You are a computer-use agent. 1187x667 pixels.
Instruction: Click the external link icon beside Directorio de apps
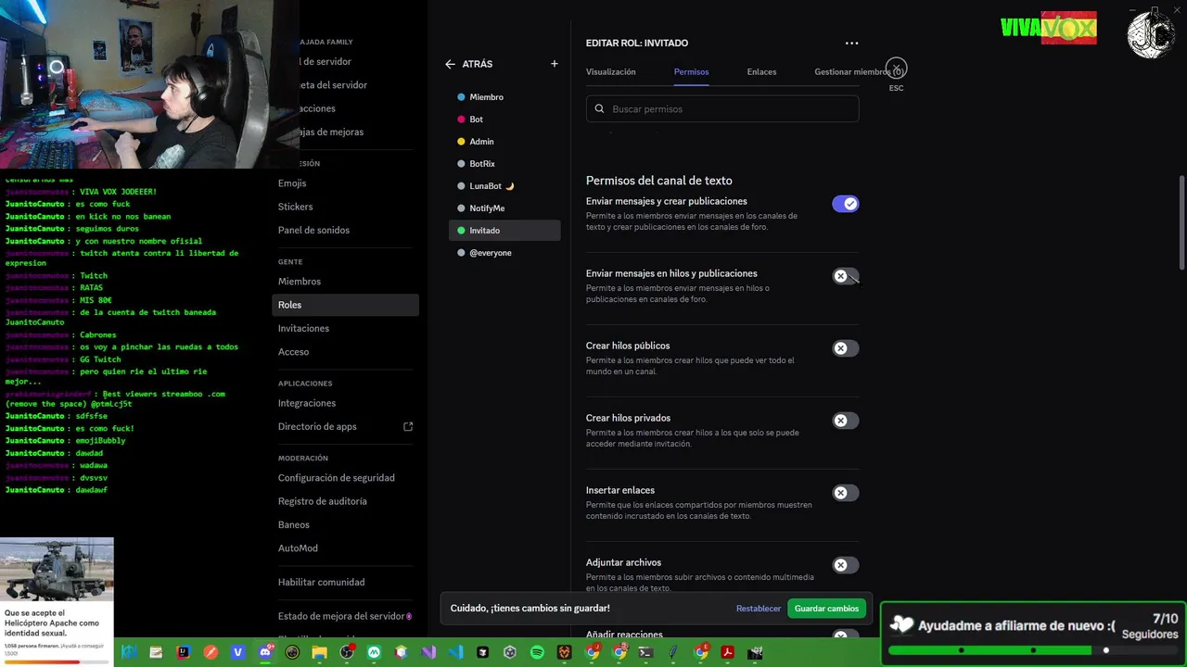(408, 427)
